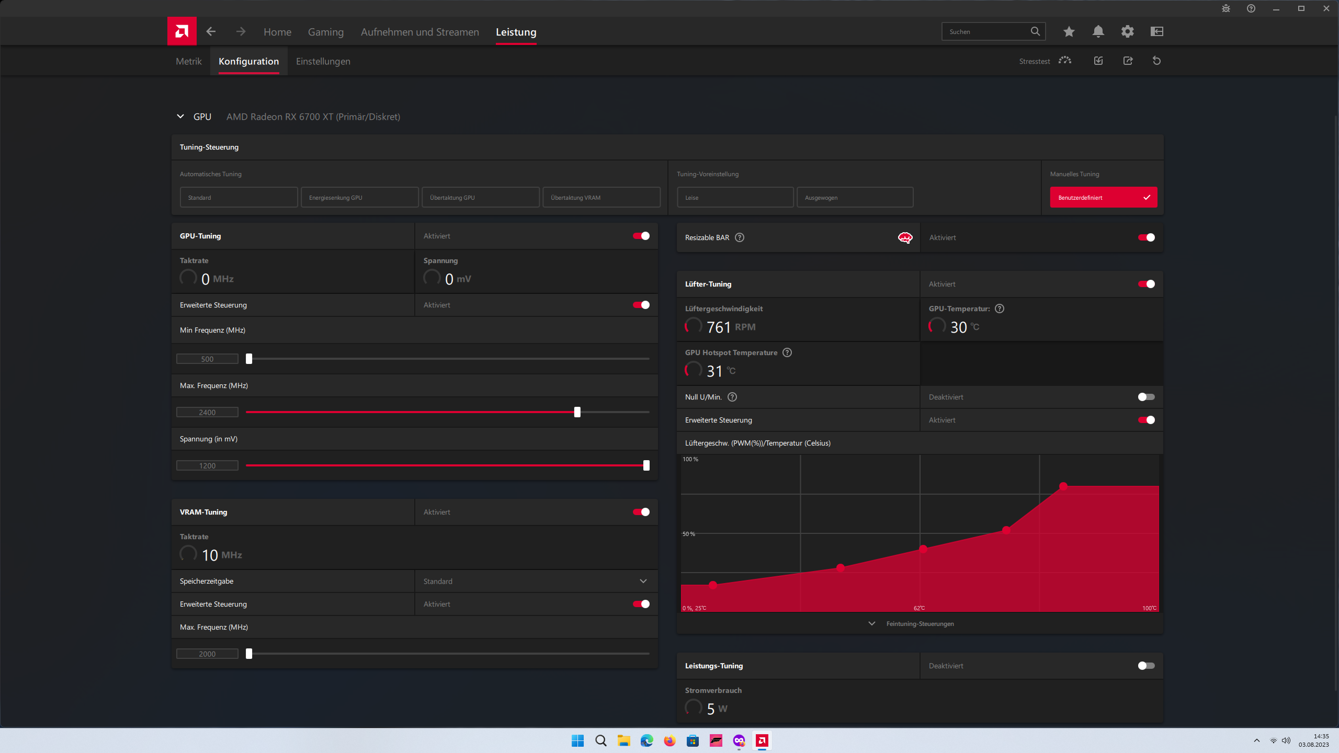Select the Übertaktung GPU preset
1339x753 pixels.
[480, 197]
